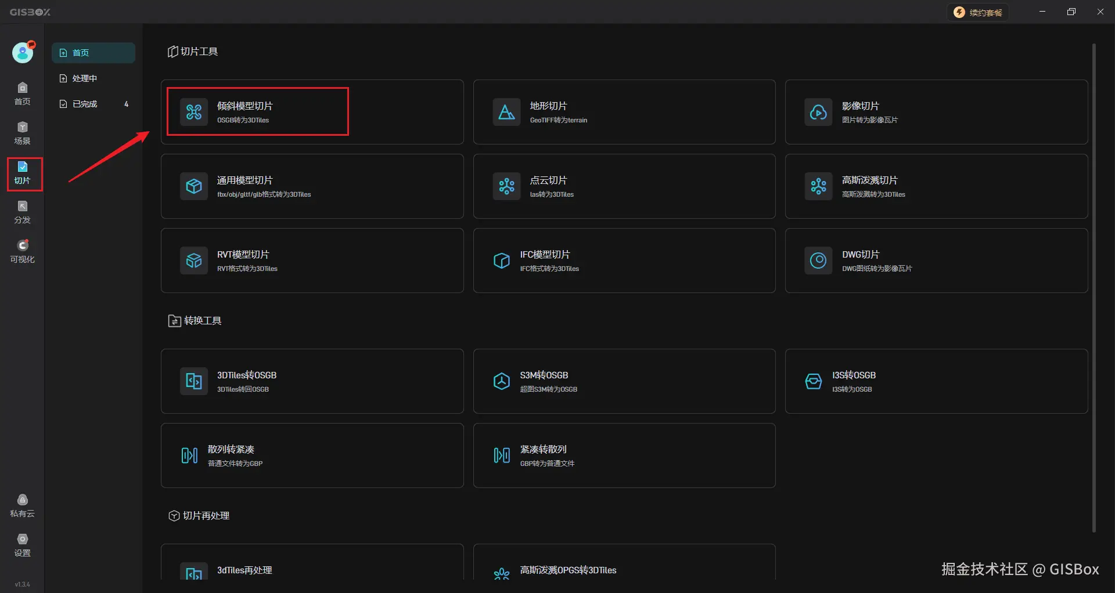Open the 点云切片 card title
The image size is (1115, 593).
tap(548, 180)
